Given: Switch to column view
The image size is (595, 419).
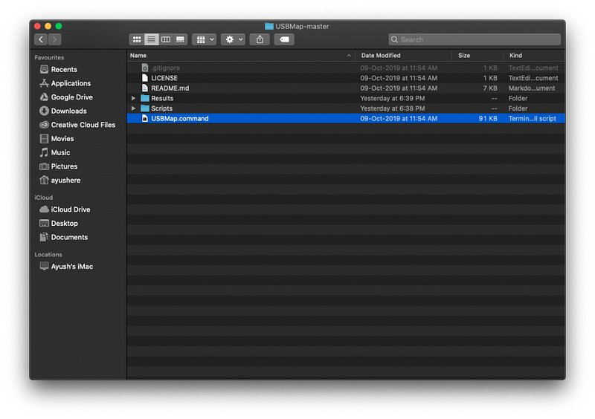Looking at the screenshot, I should point(165,39).
